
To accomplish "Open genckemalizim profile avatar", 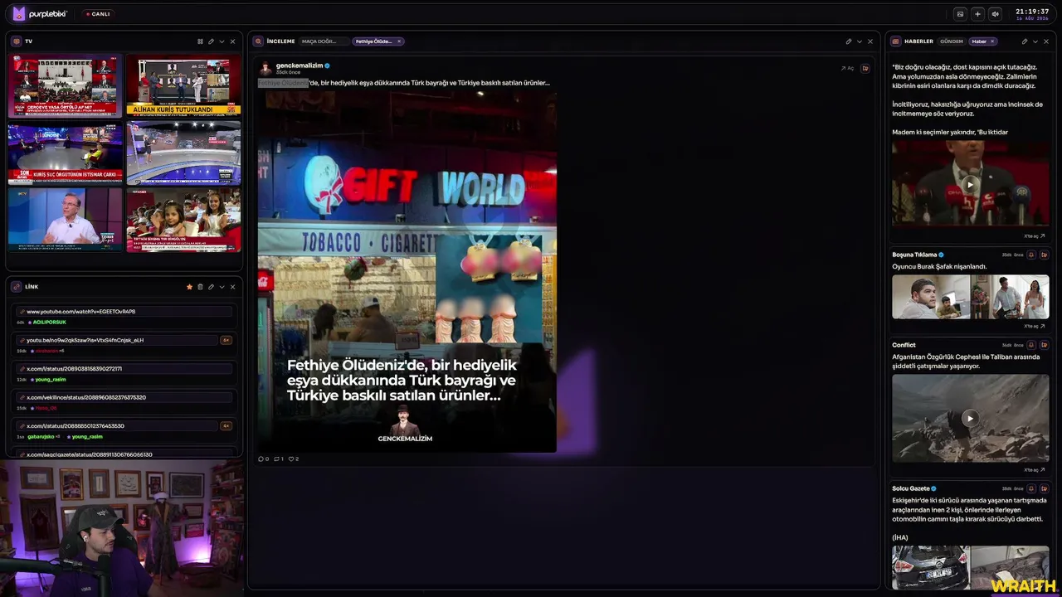I will [x=265, y=68].
